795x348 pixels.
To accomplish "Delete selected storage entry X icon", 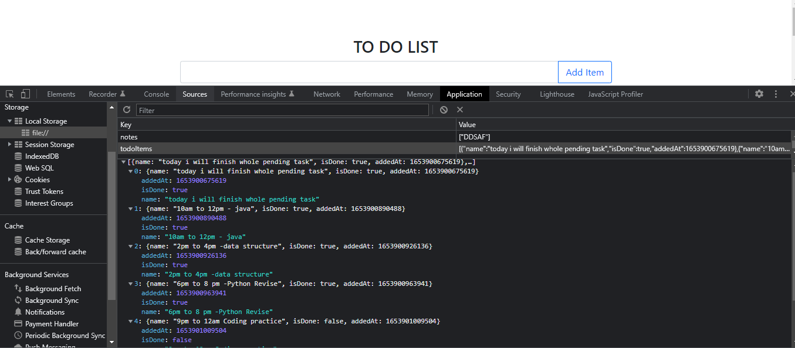I will pyautogui.click(x=460, y=110).
